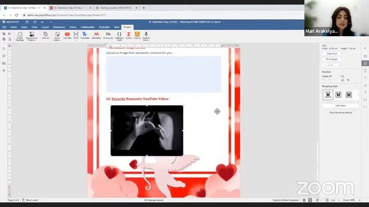Click the zoom out minus button

point(339,200)
